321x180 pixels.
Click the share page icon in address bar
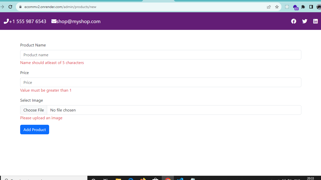click(x=269, y=7)
